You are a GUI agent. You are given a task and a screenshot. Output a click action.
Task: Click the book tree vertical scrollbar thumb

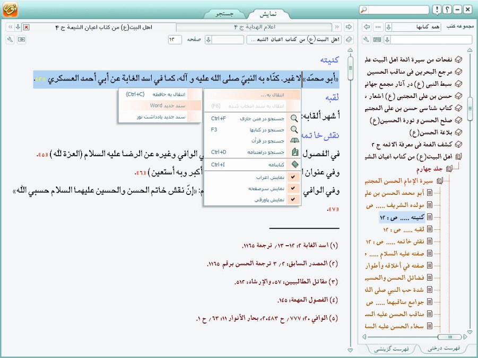coord(470,109)
